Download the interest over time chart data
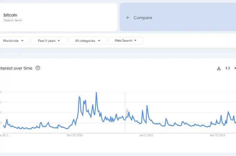 219,68
